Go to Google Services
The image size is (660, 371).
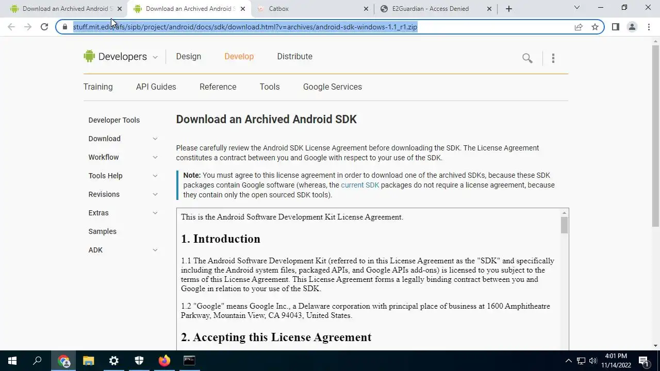333,87
